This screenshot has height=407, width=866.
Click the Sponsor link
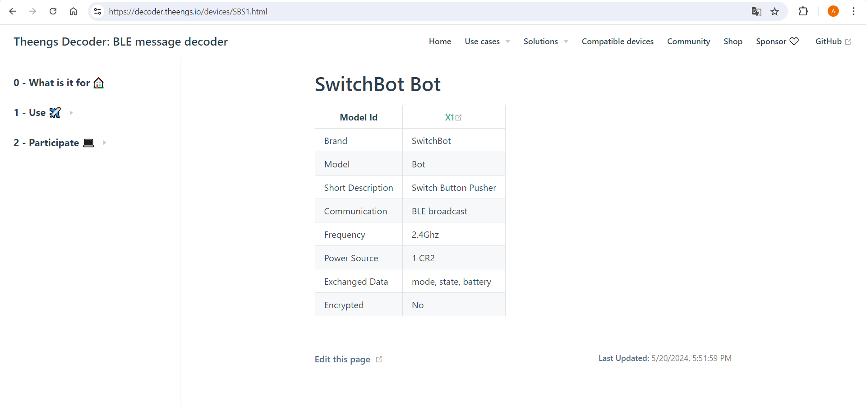click(x=771, y=42)
